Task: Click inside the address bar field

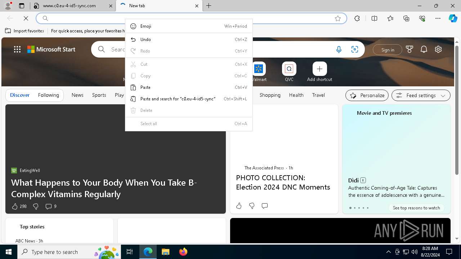Action: (191, 18)
